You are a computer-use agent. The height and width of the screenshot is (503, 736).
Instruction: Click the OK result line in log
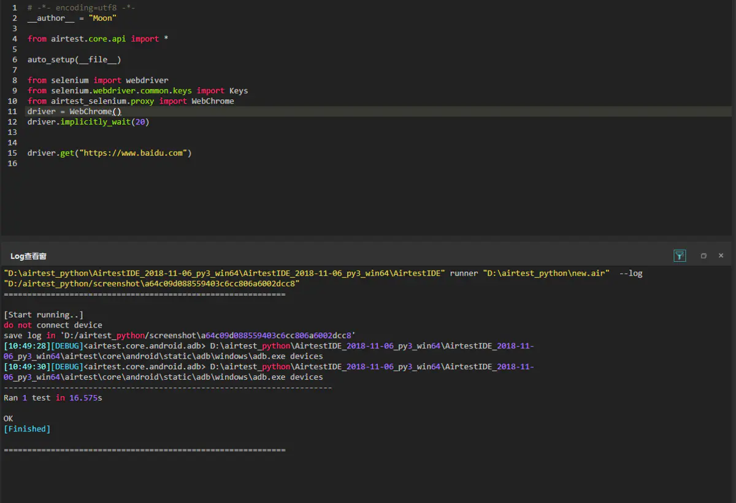click(x=9, y=420)
